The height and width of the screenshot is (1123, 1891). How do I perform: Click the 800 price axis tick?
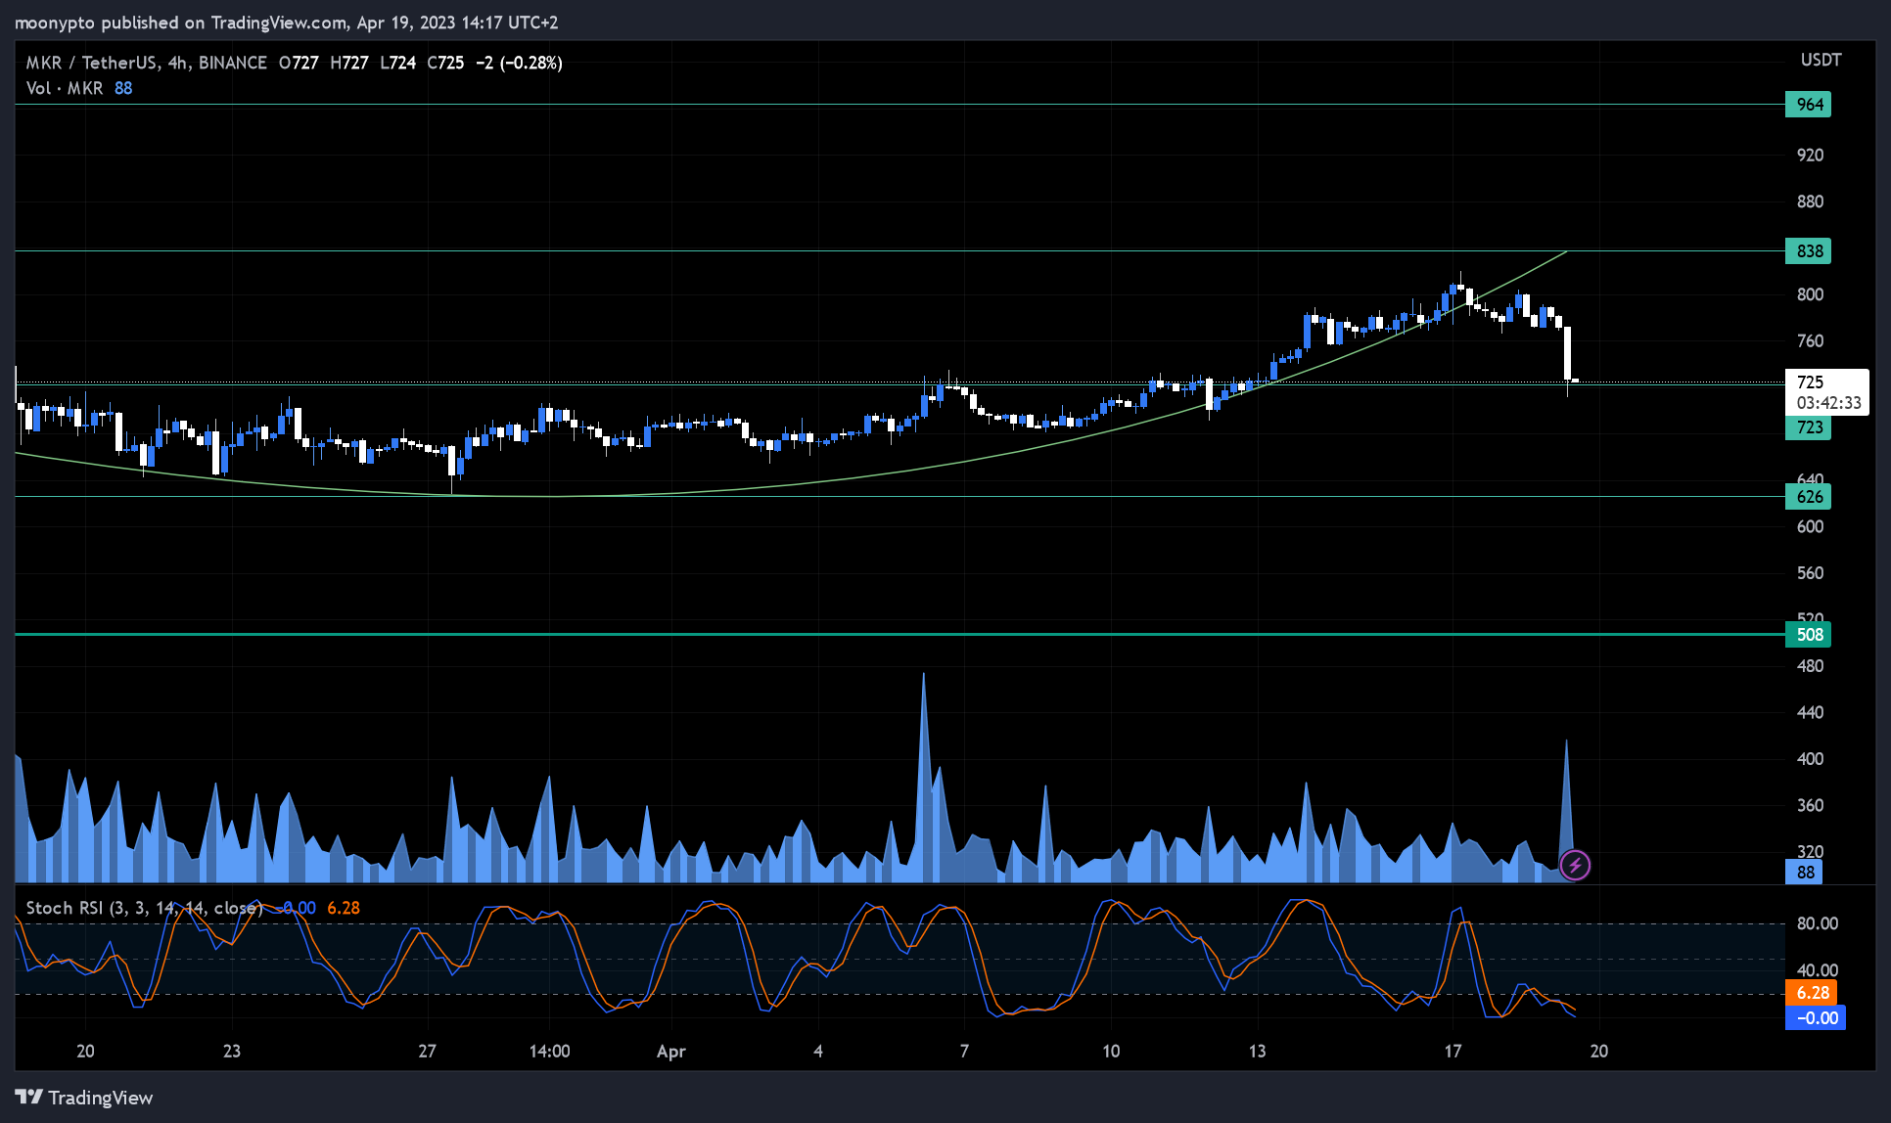click(1810, 294)
